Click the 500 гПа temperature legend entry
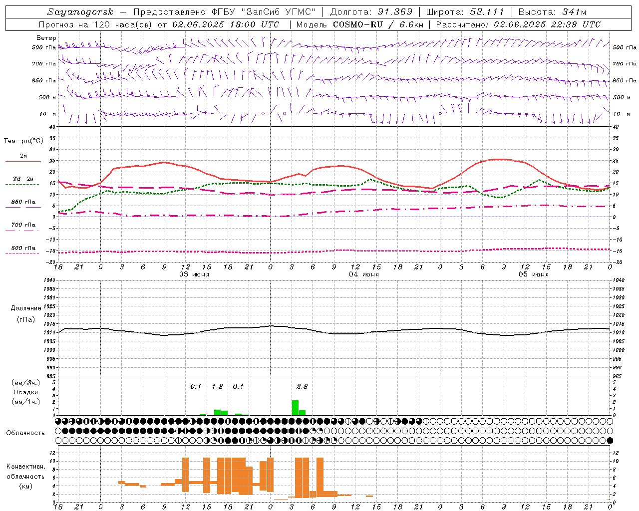This screenshot has height=511, width=639. coord(23,248)
